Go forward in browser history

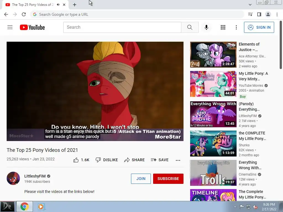pyautogui.click(x=15, y=14)
